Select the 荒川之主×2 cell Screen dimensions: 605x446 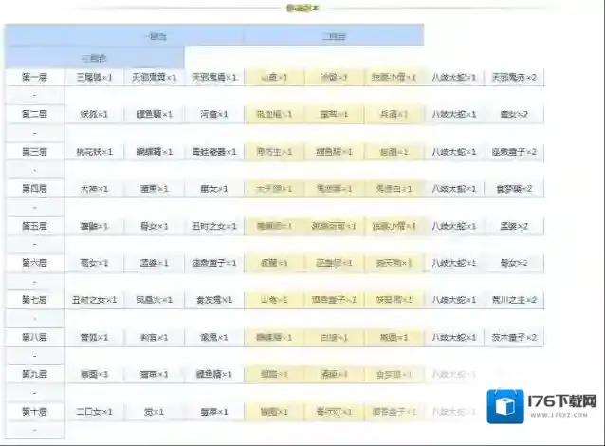coord(514,300)
